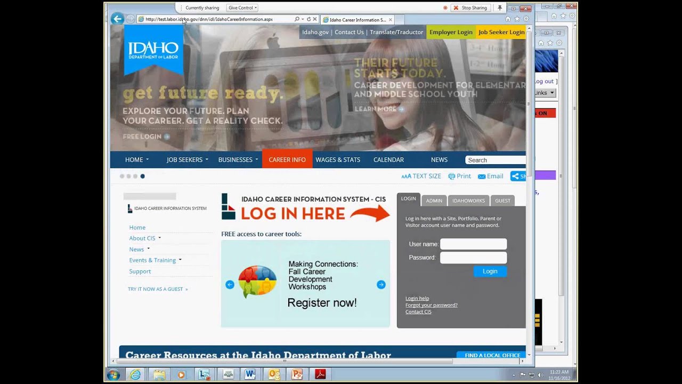This screenshot has height=384, width=682.
Task: Open the Idaho.gov link
Action: [x=315, y=32]
